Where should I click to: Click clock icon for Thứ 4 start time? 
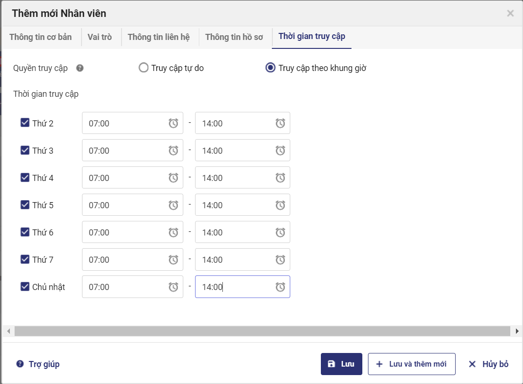coord(173,178)
